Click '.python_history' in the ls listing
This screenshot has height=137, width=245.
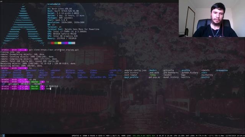pos(189,73)
